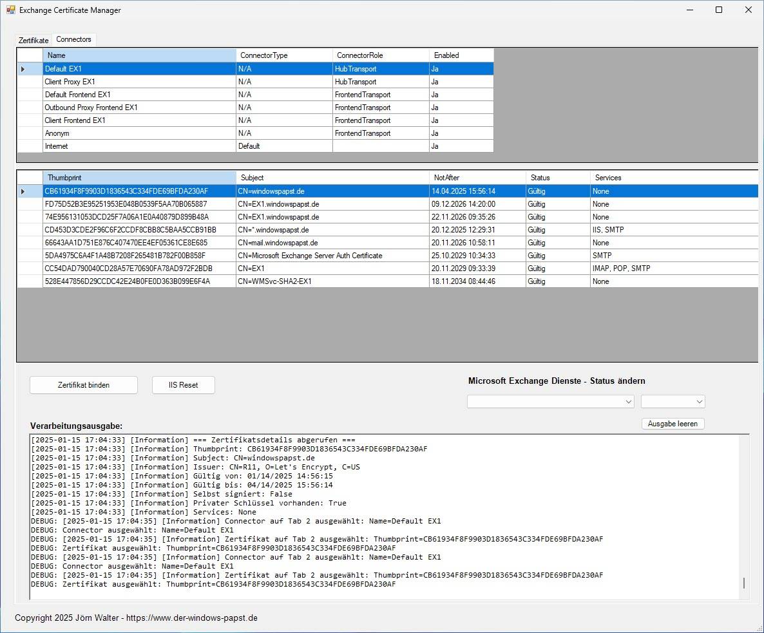The height and width of the screenshot is (633, 764).
Task: Switch to the Zertifikate tab
Action: point(33,41)
